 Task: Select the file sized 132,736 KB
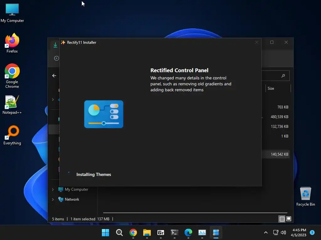279,127
